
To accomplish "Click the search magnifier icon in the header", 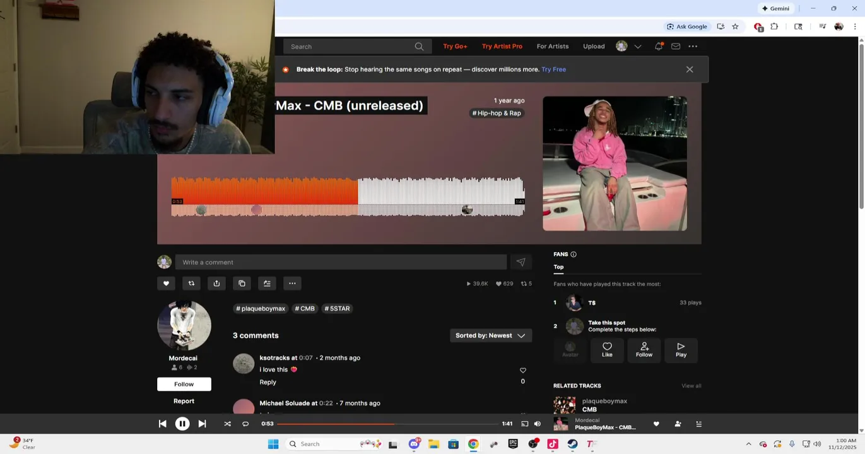I will pos(419,47).
